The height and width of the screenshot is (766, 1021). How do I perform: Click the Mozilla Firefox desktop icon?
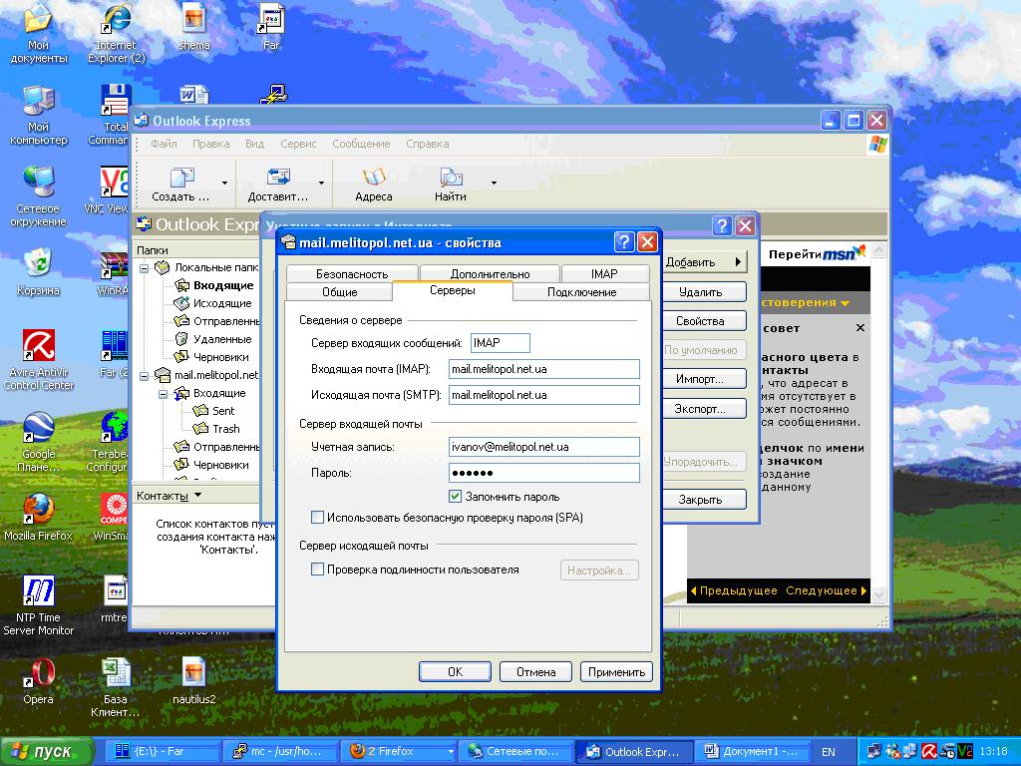(x=38, y=509)
